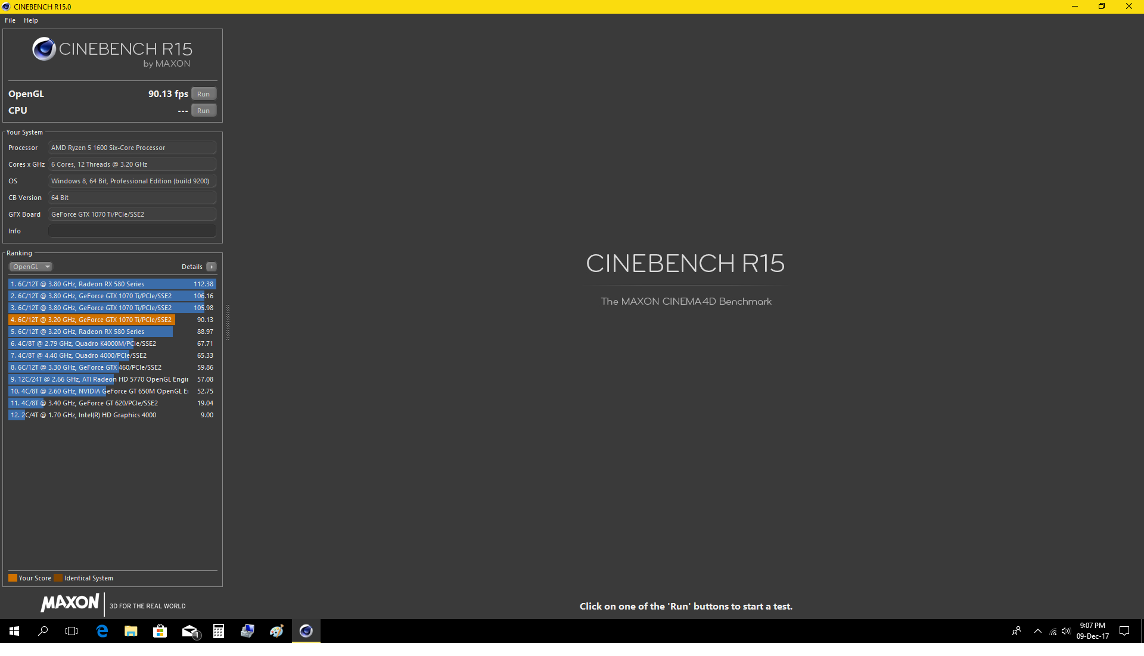
Task: Open network status tray icon
Action: point(1053,631)
